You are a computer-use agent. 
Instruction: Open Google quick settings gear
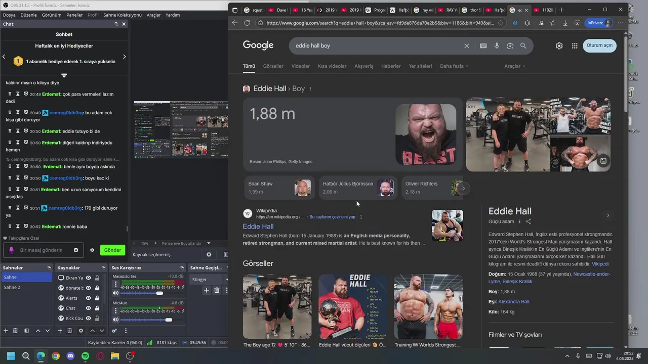click(559, 45)
